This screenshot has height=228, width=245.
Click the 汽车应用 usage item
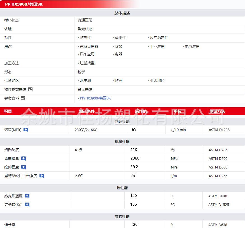coord(87,54)
